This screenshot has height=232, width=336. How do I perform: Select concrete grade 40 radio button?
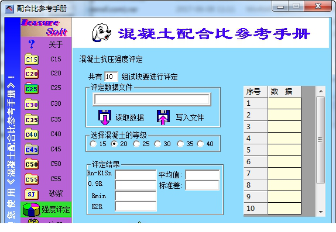coord(200,144)
